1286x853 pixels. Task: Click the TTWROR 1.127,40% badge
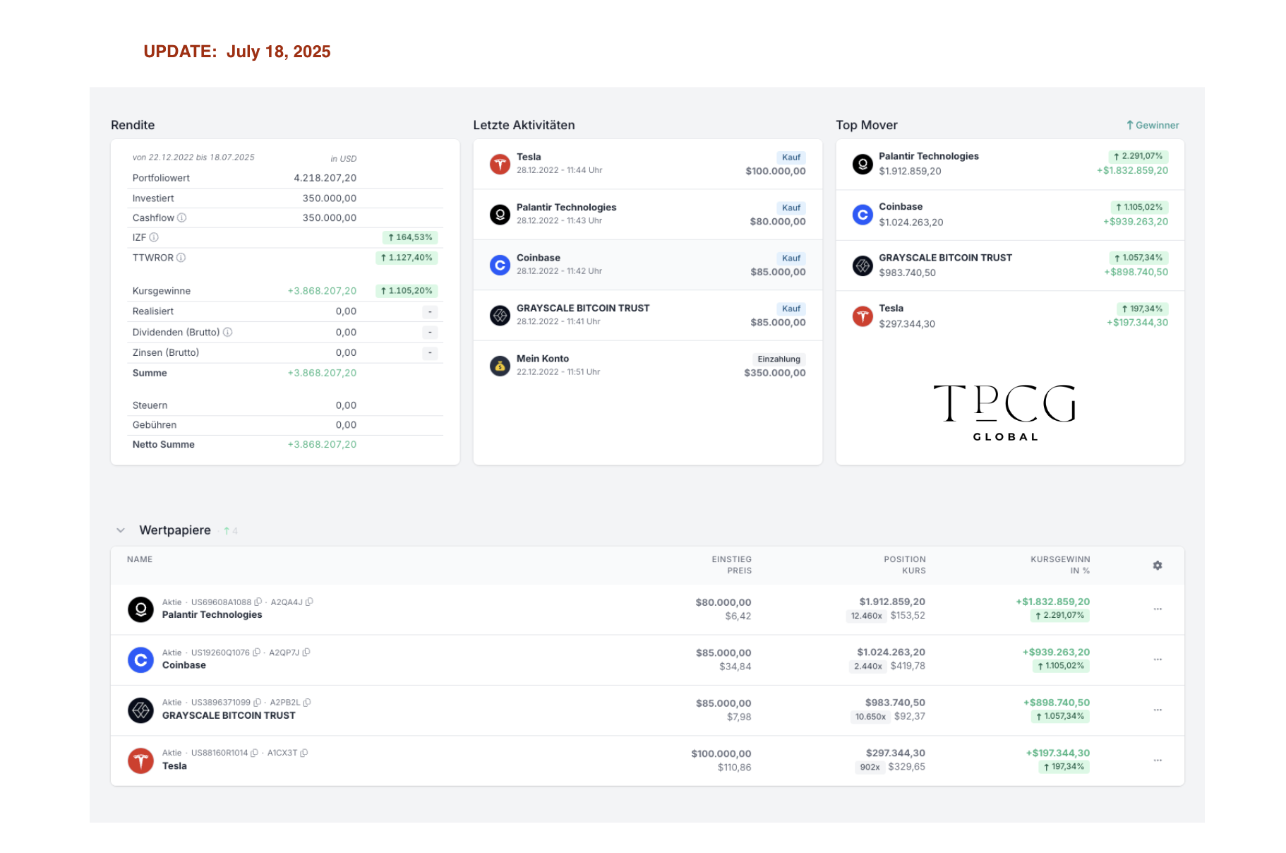click(x=407, y=258)
